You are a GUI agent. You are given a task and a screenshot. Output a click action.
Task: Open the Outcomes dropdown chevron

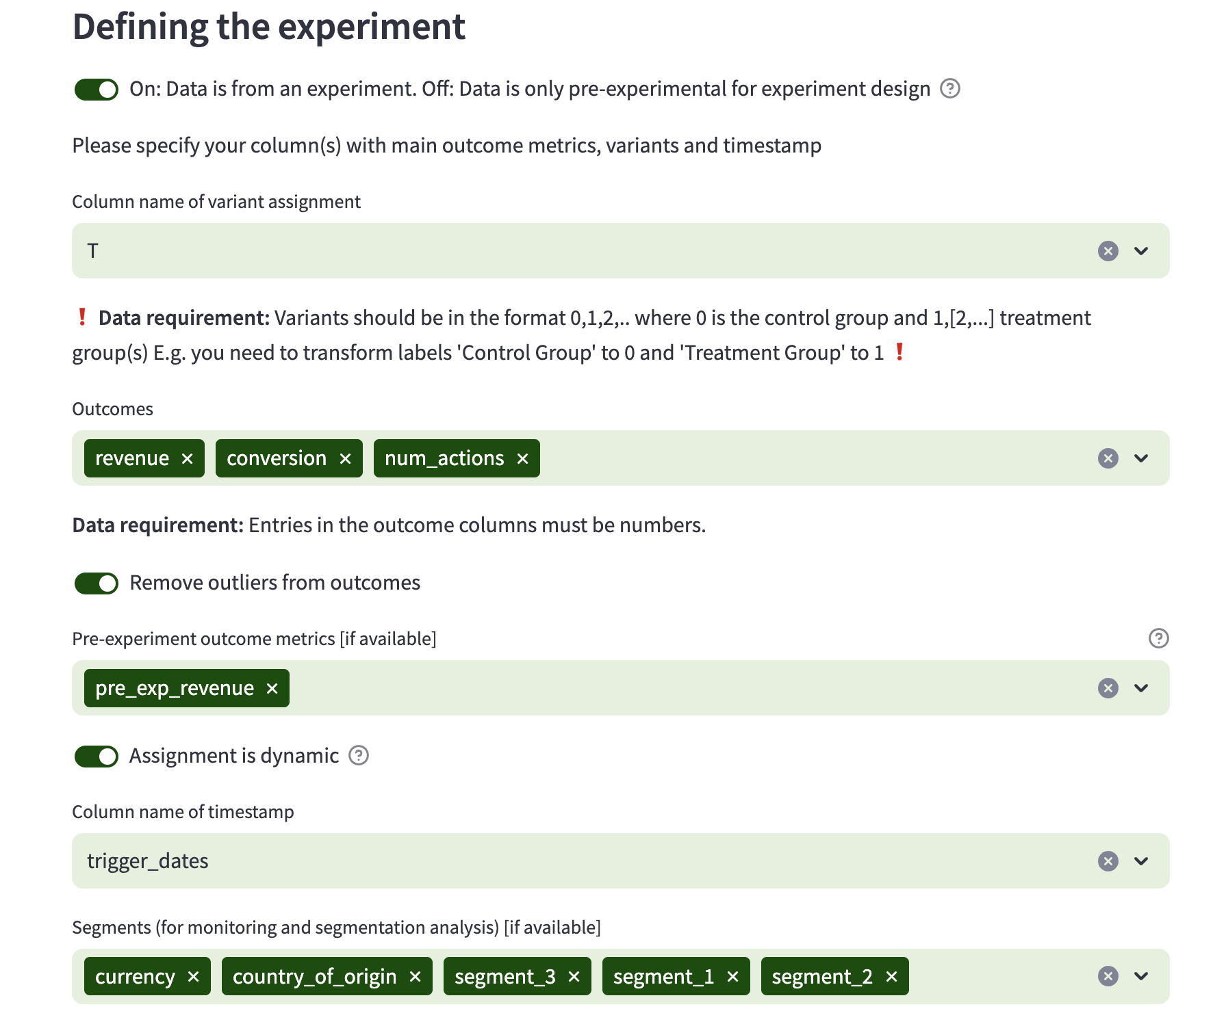[x=1141, y=458]
